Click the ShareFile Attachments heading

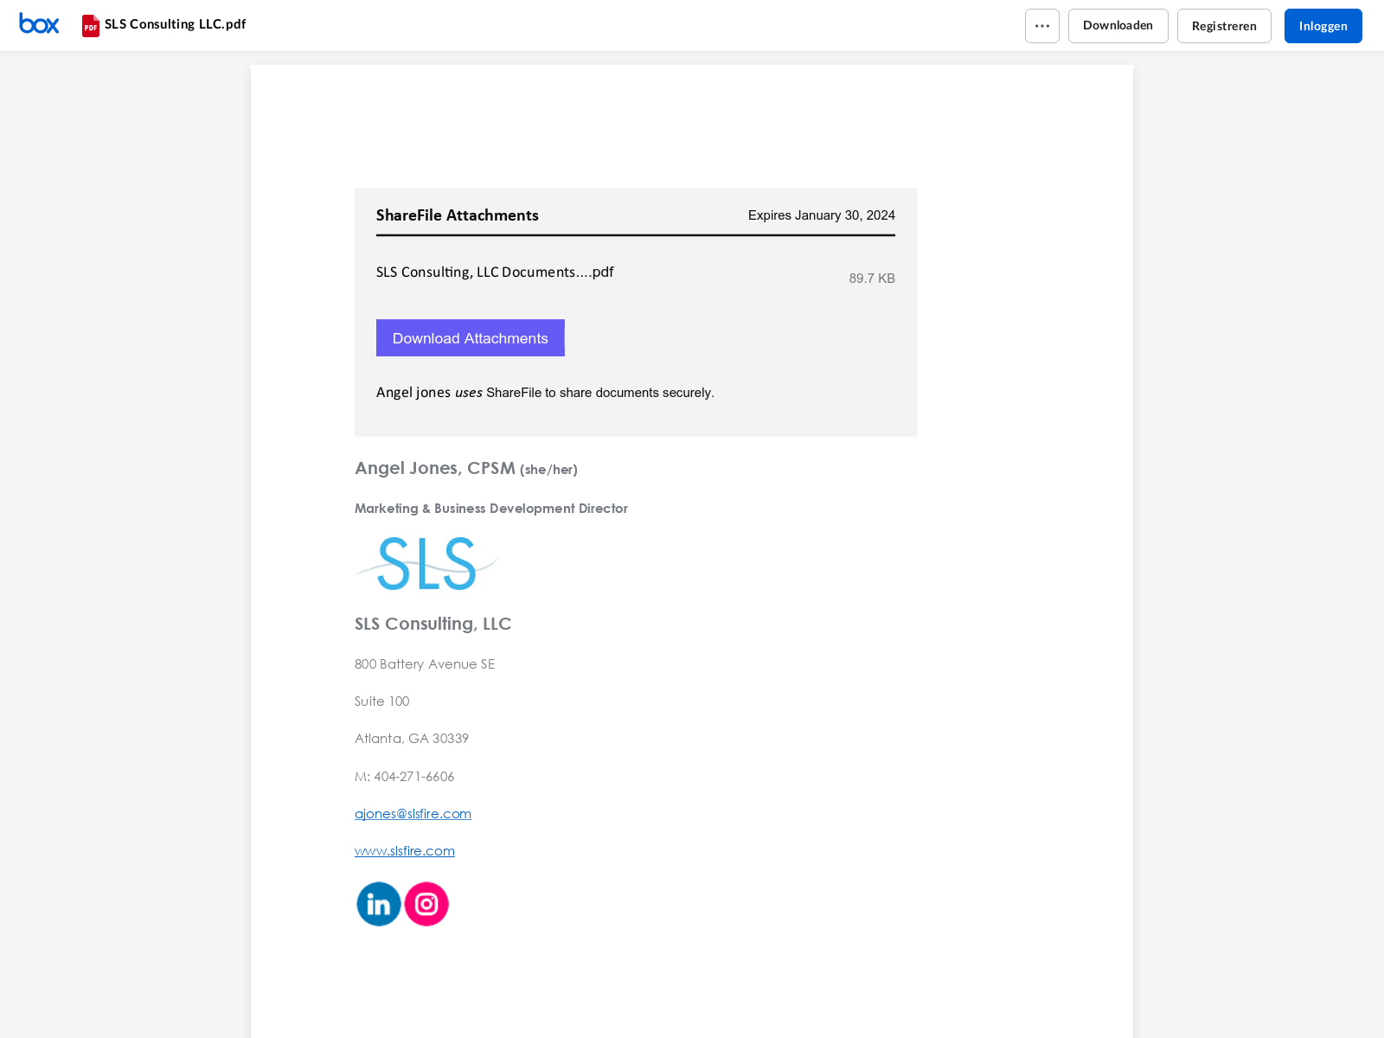point(458,215)
